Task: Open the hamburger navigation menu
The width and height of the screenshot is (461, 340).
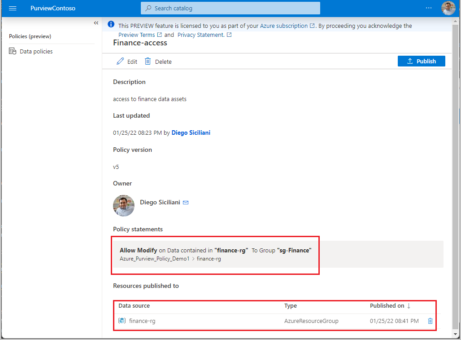Action: 13,8
